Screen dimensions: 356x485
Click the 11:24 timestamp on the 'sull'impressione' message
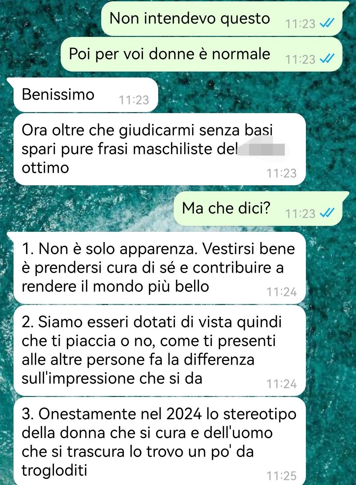(282, 384)
